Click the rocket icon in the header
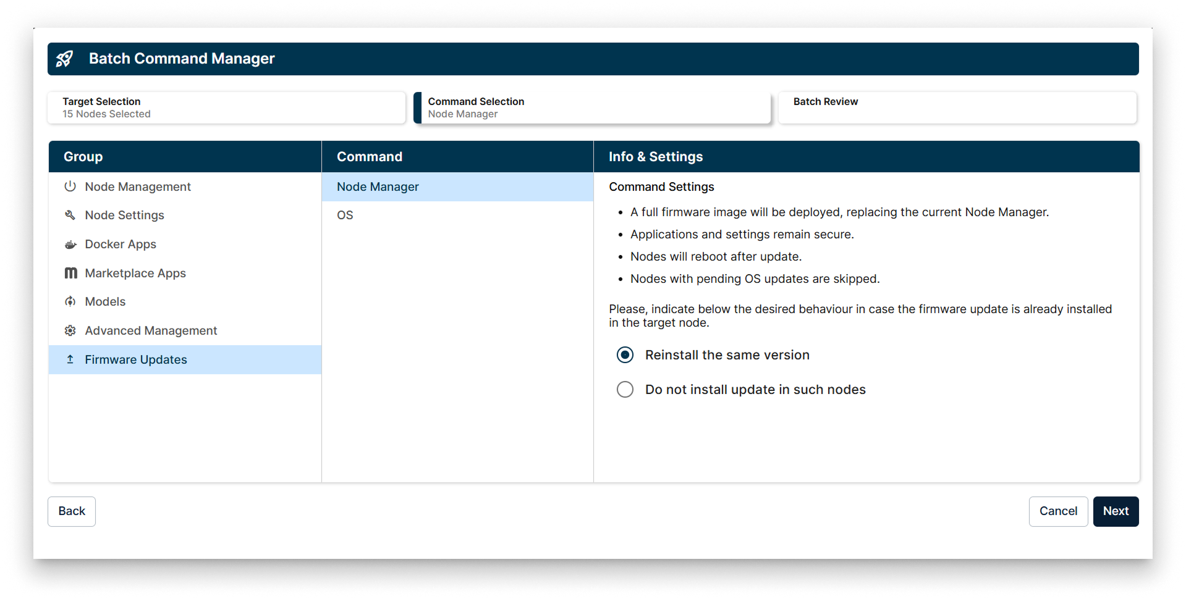This screenshot has height=599, width=1186. click(x=65, y=59)
